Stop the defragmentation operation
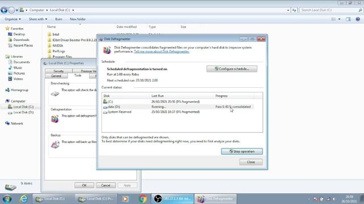Image resolution: width=364 pixels, height=204 pixels. pyautogui.click(x=242, y=151)
